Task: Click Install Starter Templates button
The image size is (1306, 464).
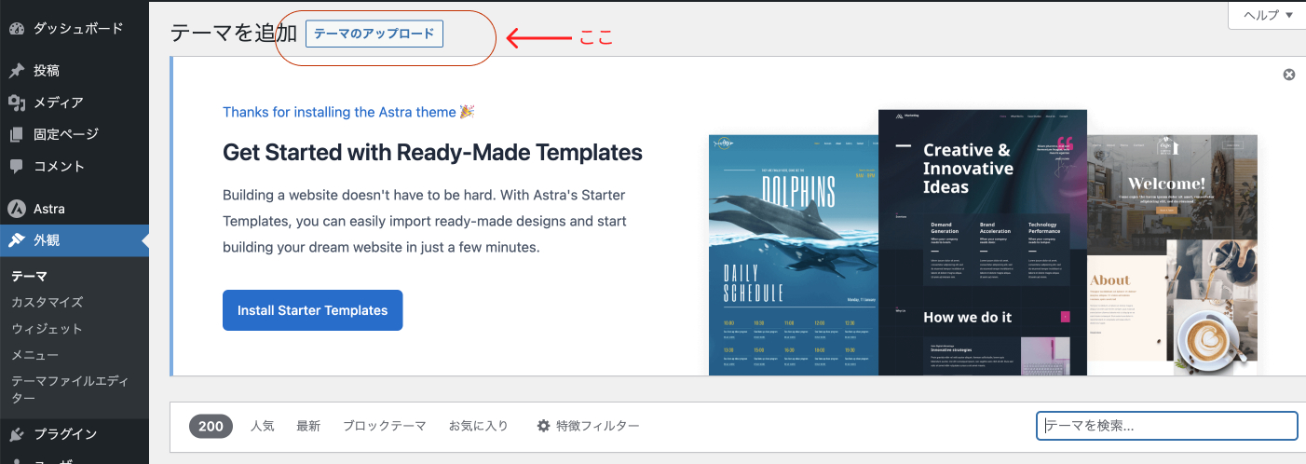Action: coord(312,310)
